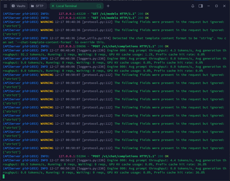Minimize the terminal window

tap(208, 6)
